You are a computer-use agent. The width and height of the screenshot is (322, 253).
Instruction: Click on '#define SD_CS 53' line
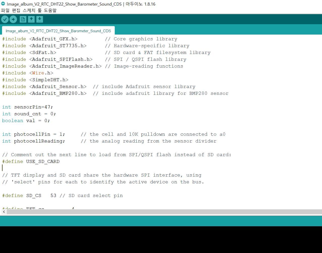click(29, 195)
